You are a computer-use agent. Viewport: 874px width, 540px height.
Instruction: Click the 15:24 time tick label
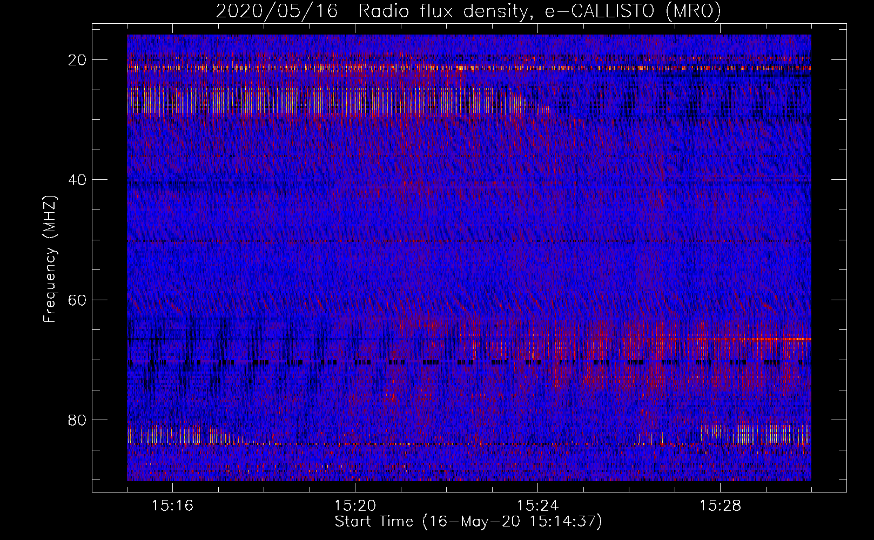(537, 506)
